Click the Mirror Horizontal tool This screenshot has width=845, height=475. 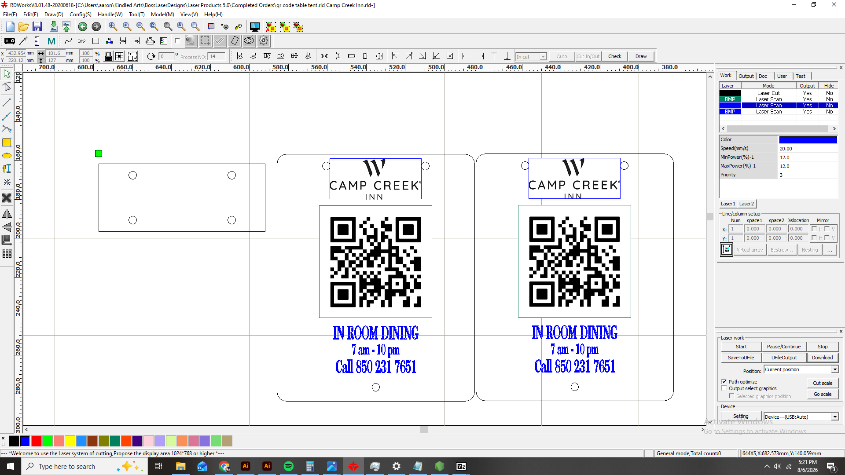tap(7, 214)
